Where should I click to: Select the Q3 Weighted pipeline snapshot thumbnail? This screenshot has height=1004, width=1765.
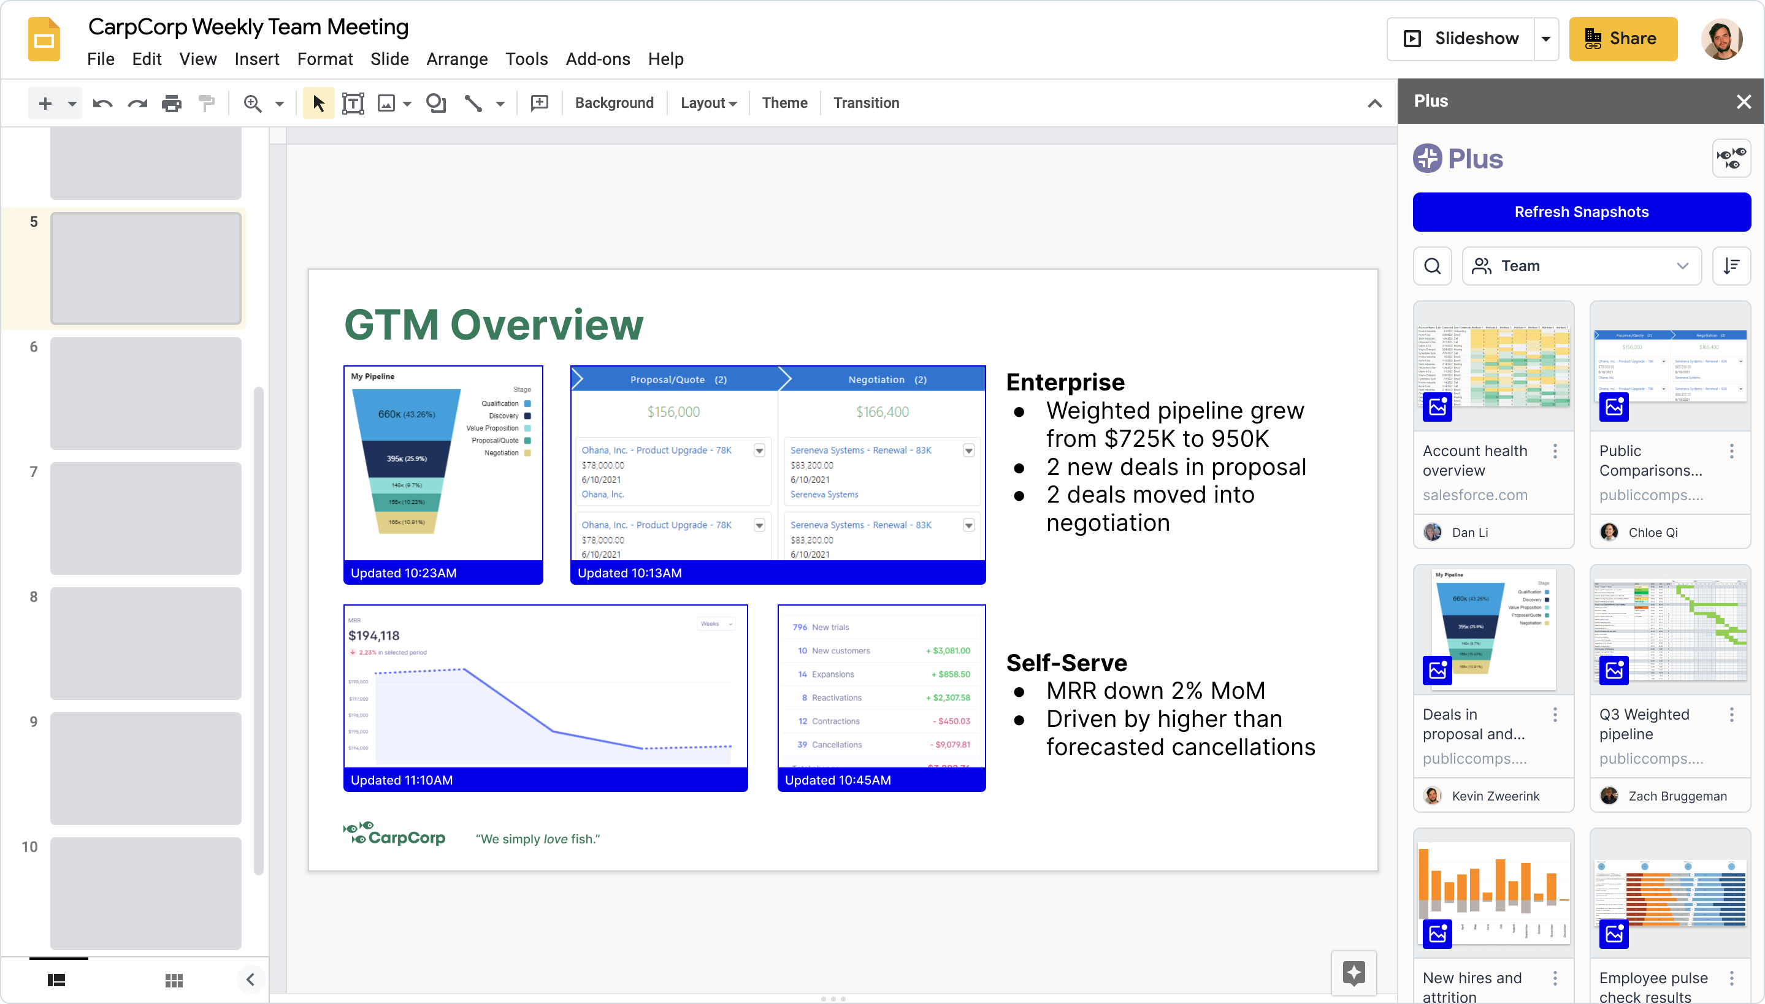[1670, 629]
